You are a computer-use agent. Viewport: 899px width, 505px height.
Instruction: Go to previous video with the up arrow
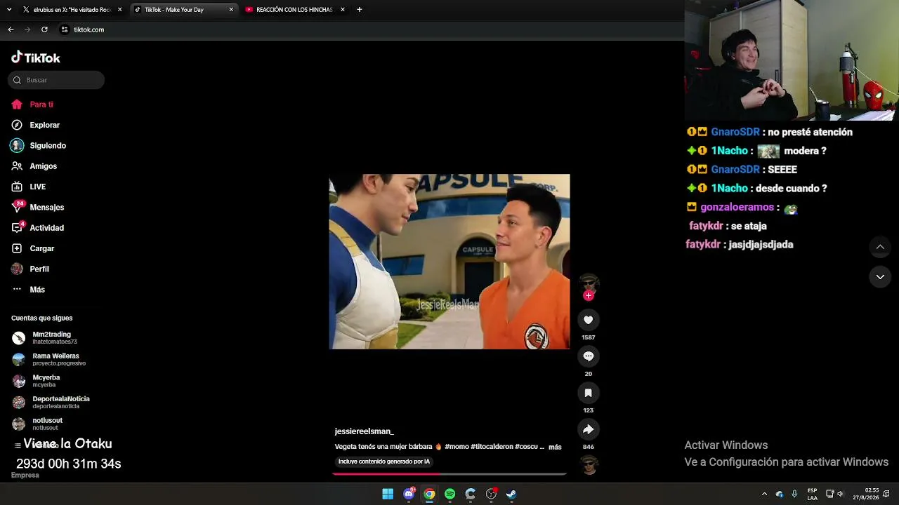880,247
